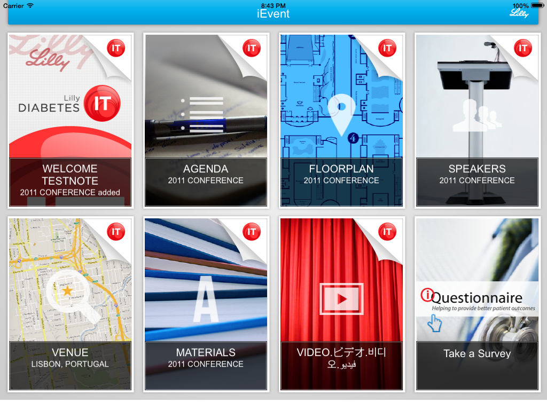The width and height of the screenshot is (547, 410).
Task: Click the people silhouette icon on the Speakers tile
Action: pyautogui.click(x=477, y=115)
